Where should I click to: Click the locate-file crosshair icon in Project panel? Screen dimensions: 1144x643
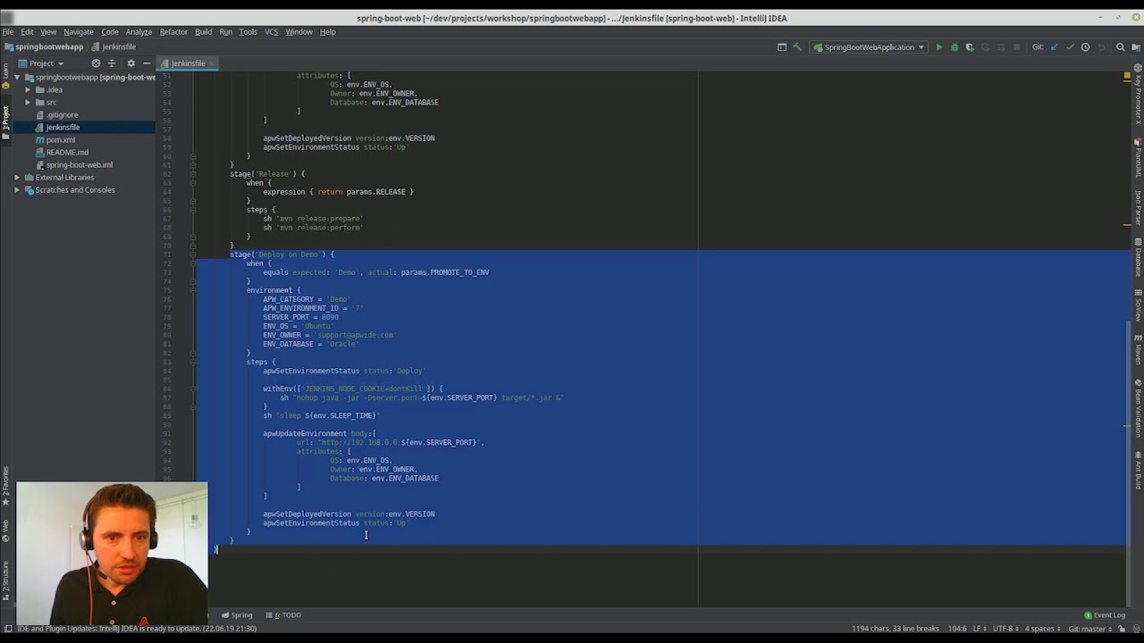[x=96, y=63]
